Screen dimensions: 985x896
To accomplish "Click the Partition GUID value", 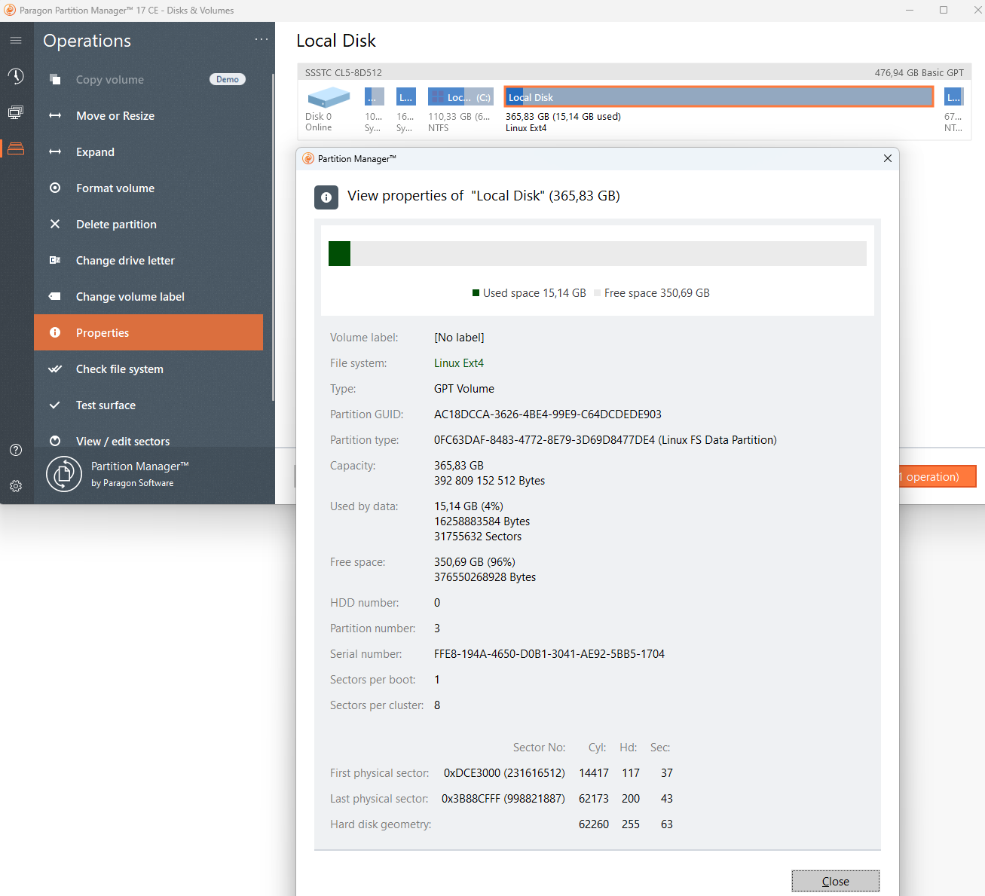I will (548, 414).
